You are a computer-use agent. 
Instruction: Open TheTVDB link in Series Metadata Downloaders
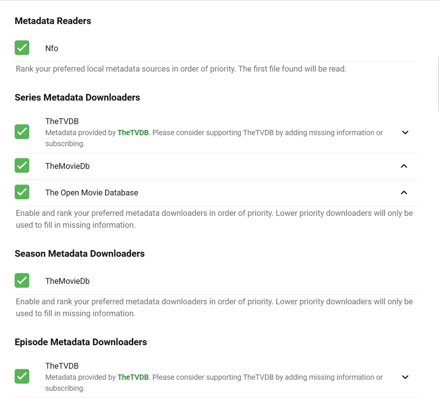pos(133,133)
